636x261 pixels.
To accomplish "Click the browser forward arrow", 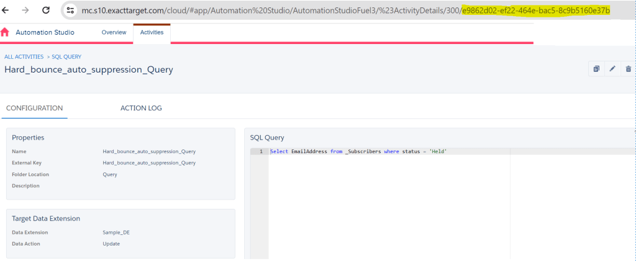I will pyautogui.click(x=25, y=10).
